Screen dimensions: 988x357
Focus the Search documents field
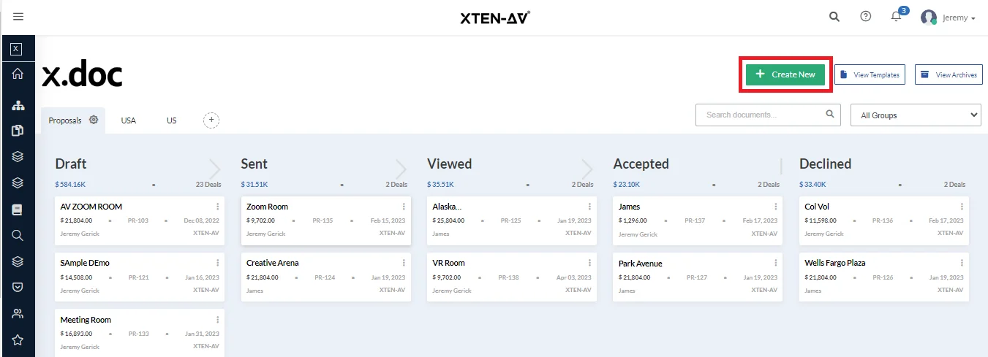[761, 115]
